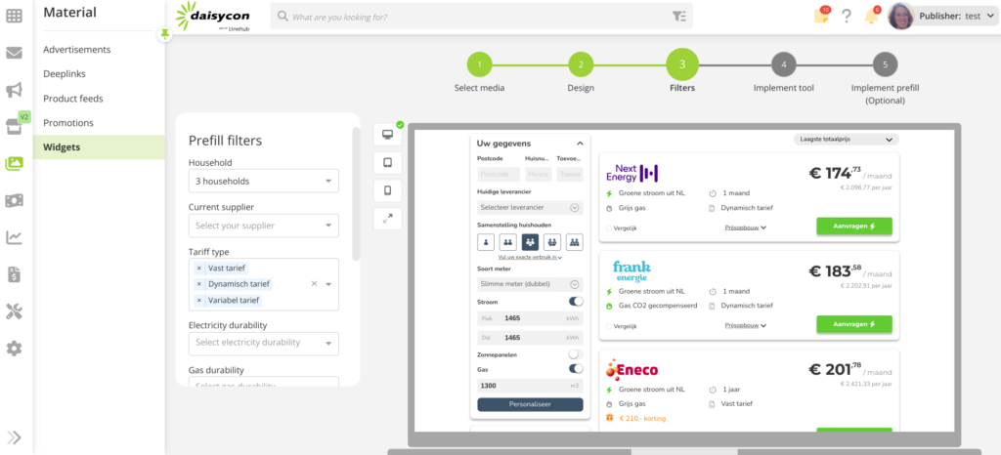
Task: Open fullscreen preview with expand arrows icon
Action: [x=387, y=219]
